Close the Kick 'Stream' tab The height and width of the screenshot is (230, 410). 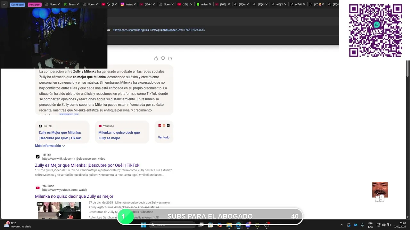pos(78,4)
